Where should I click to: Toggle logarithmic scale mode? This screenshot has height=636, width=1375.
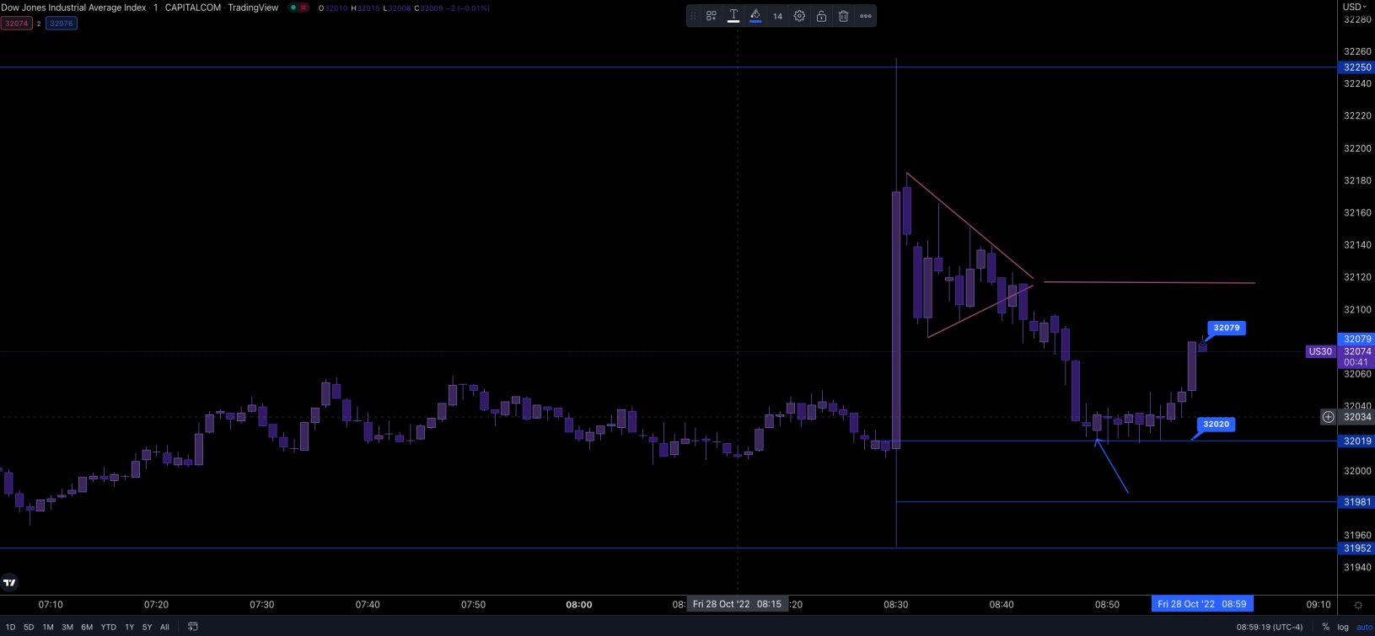pos(1342,627)
